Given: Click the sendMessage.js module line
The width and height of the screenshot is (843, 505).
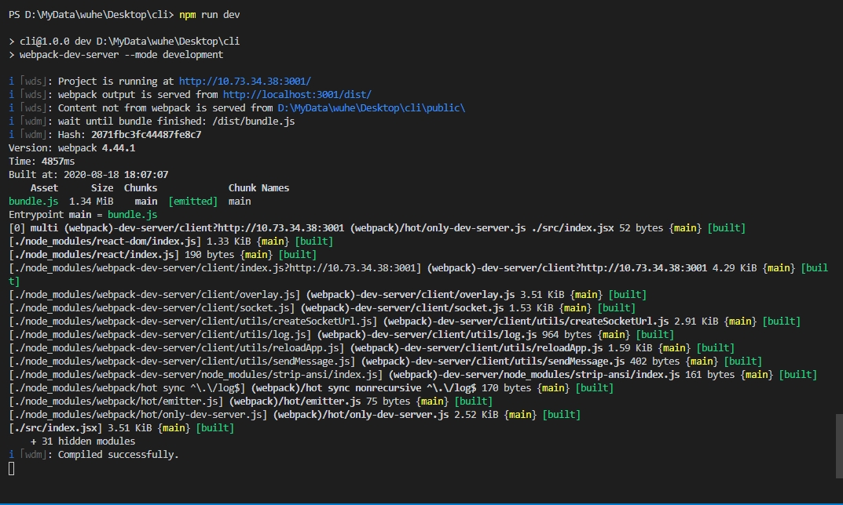Looking at the screenshot, I should coord(386,361).
